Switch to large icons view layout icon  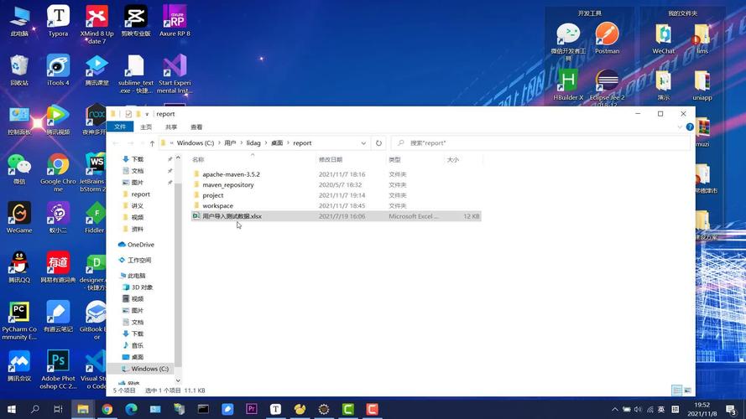[x=687, y=391]
